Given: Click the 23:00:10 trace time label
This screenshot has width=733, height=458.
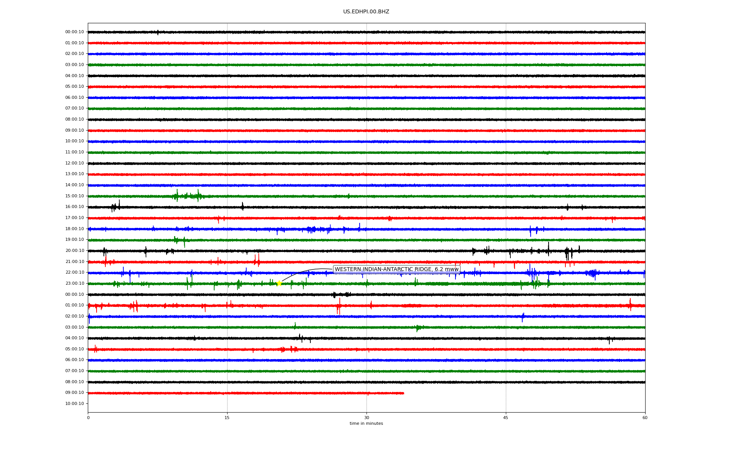Looking at the screenshot, I should [74, 284].
